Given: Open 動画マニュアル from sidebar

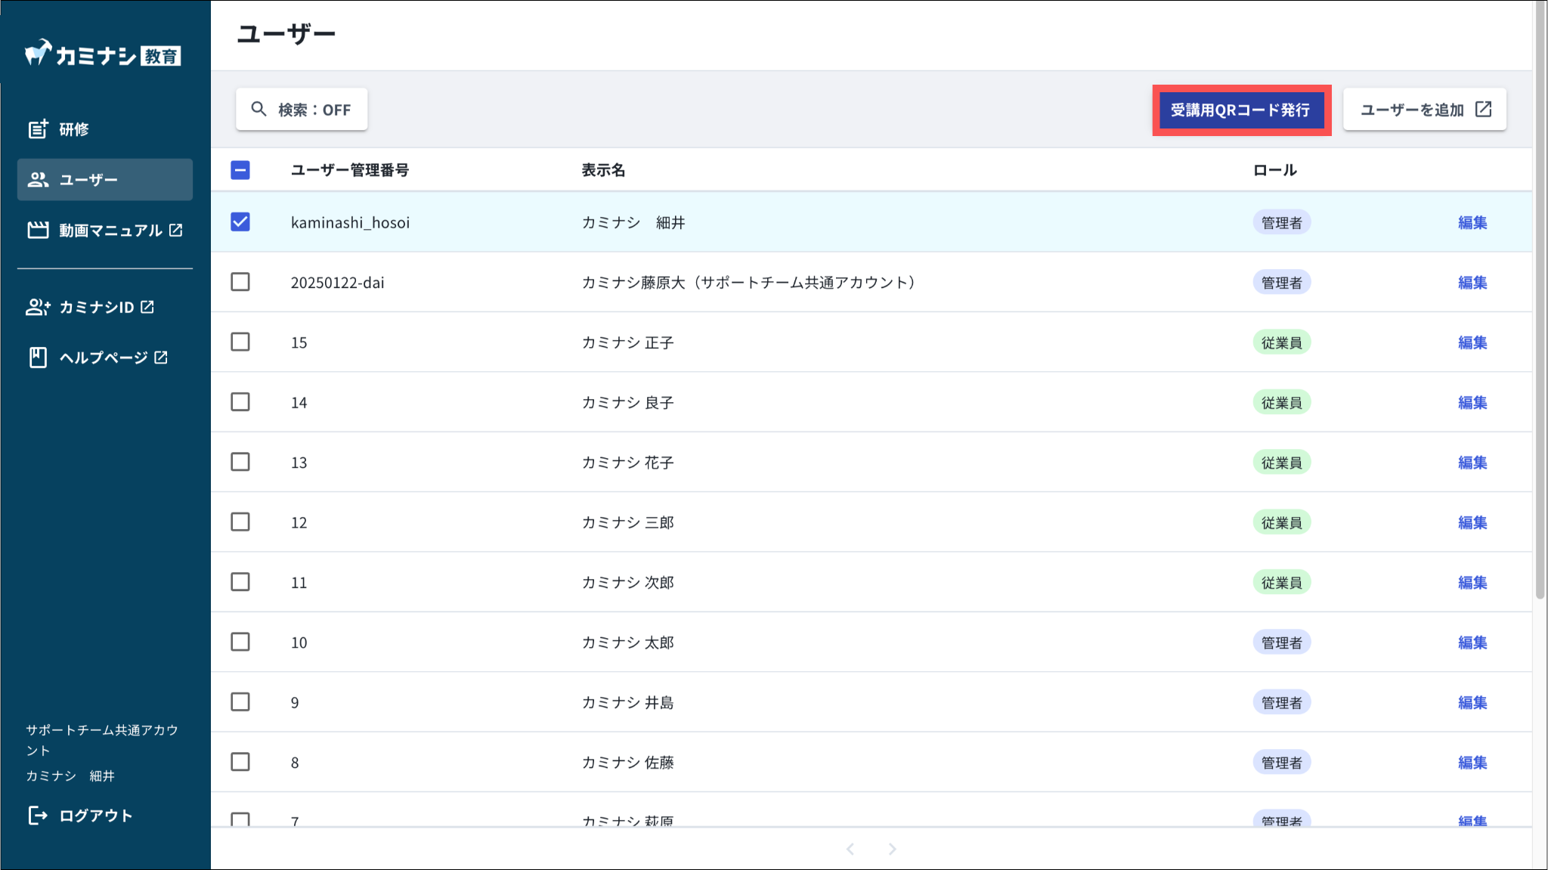Looking at the screenshot, I should pyautogui.click(x=105, y=230).
